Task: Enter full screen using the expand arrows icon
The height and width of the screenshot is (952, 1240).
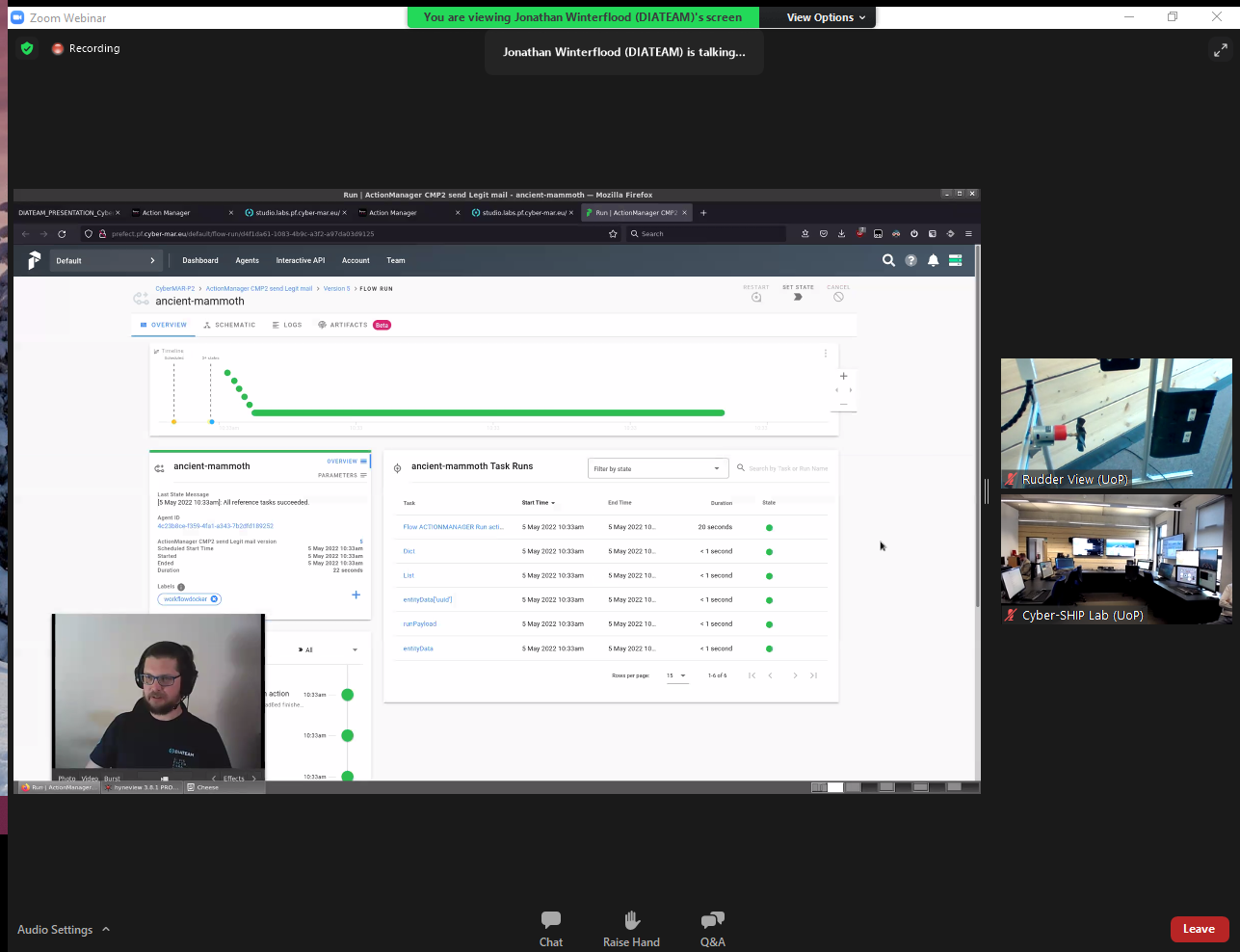Action: (1220, 51)
